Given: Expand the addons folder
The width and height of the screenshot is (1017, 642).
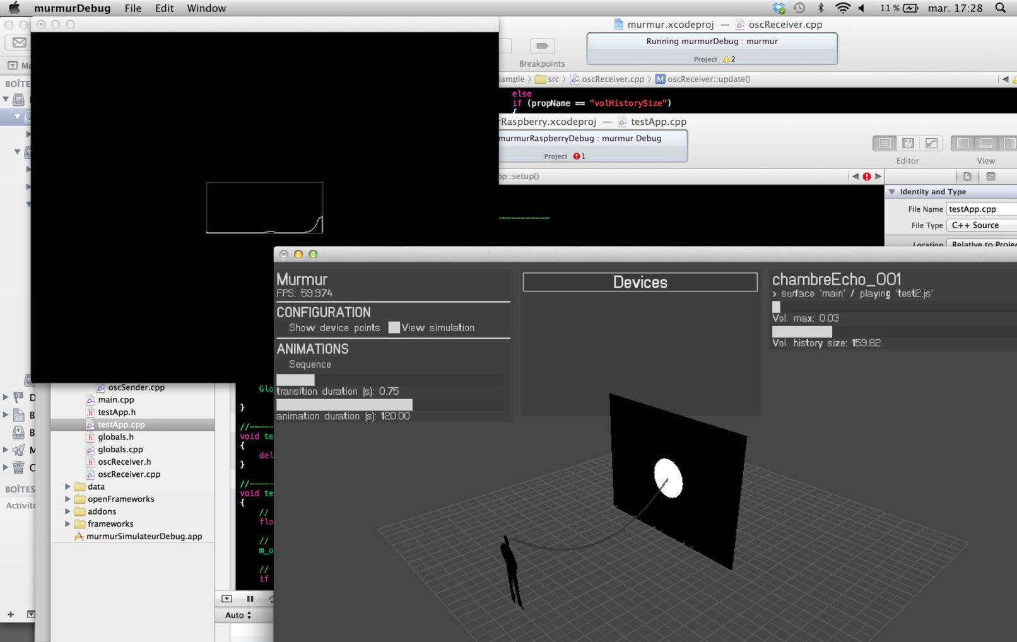Looking at the screenshot, I should tap(68, 511).
